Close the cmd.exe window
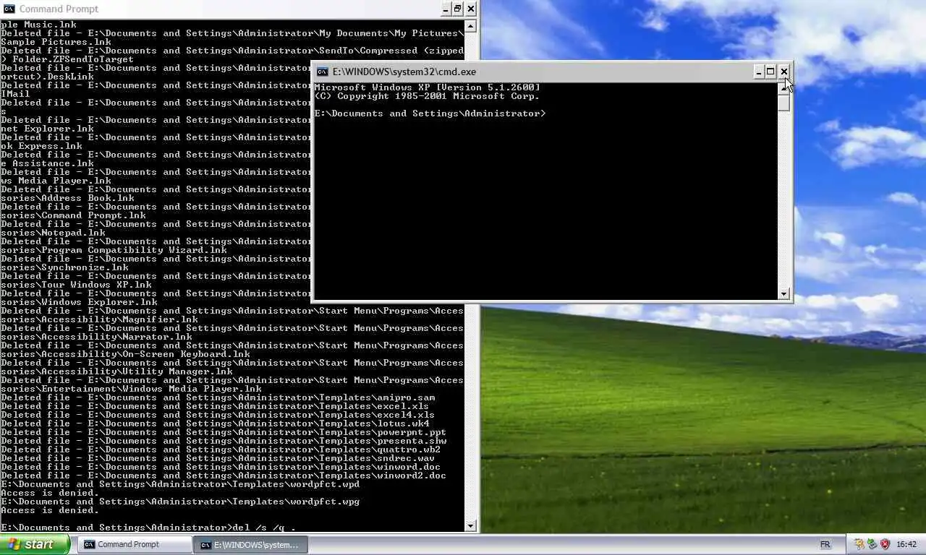Image resolution: width=926 pixels, height=555 pixels. [783, 72]
